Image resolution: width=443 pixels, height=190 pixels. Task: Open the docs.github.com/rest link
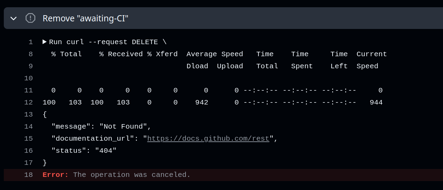[208, 139]
